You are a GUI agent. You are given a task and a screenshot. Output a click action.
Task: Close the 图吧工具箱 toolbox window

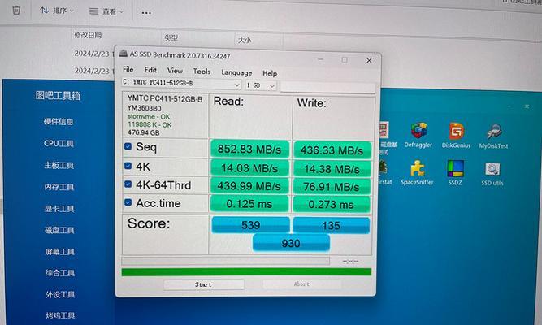(527, 106)
